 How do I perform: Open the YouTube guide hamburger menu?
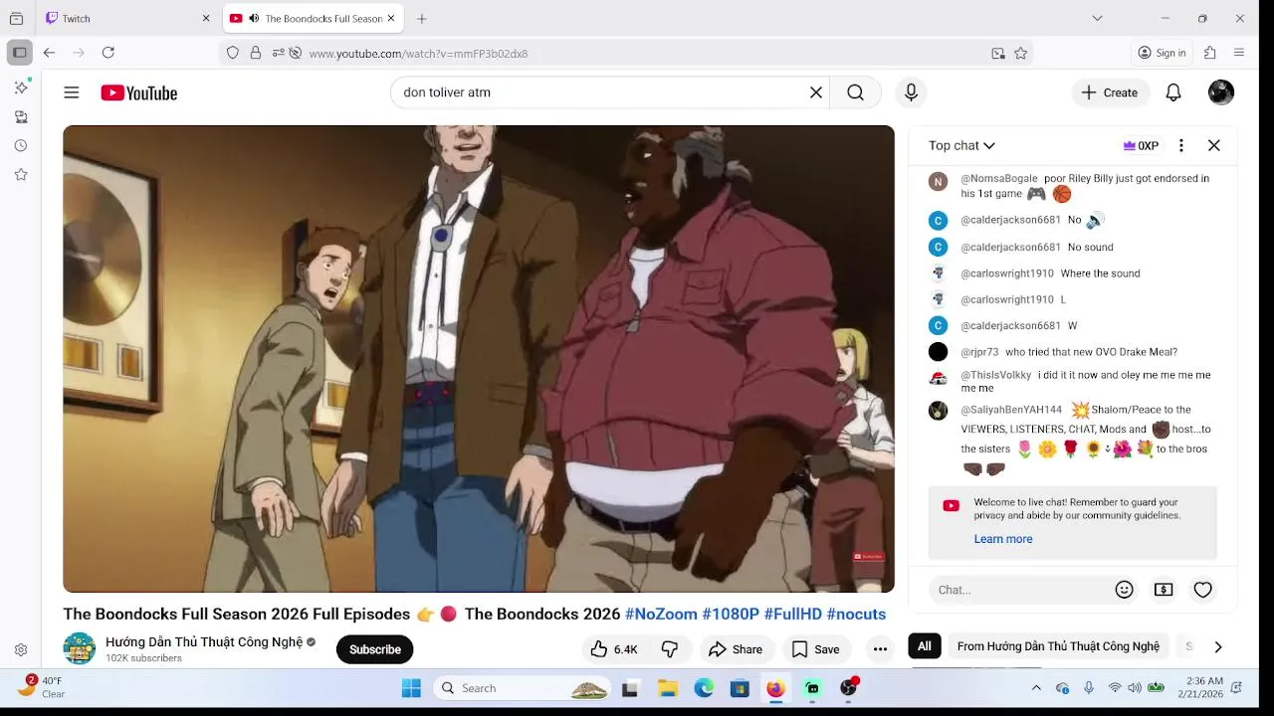[x=72, y=92]
